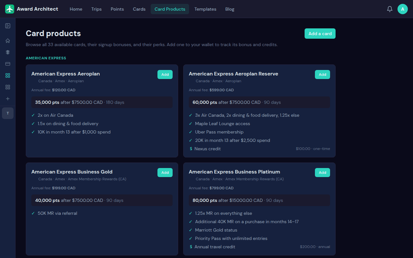This screenshot has height=258, width=413.
Task: Click the "American Express Aeroplan Reserve" title
Action: (x=233, y=74)
